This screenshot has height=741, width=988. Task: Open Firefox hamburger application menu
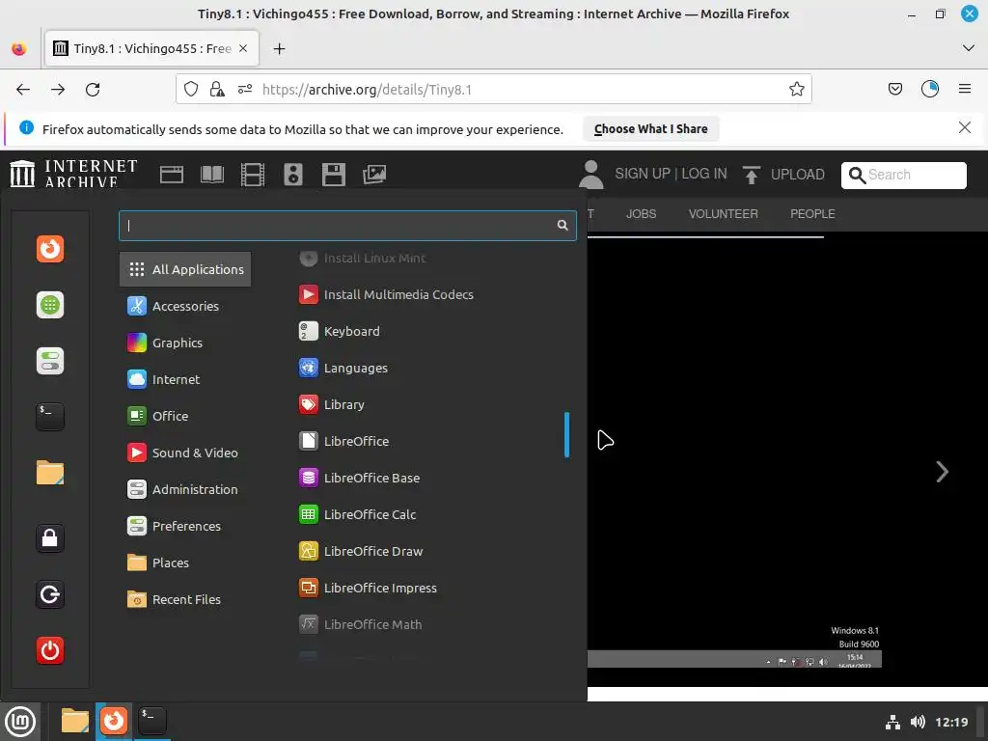tap(965, 90)
